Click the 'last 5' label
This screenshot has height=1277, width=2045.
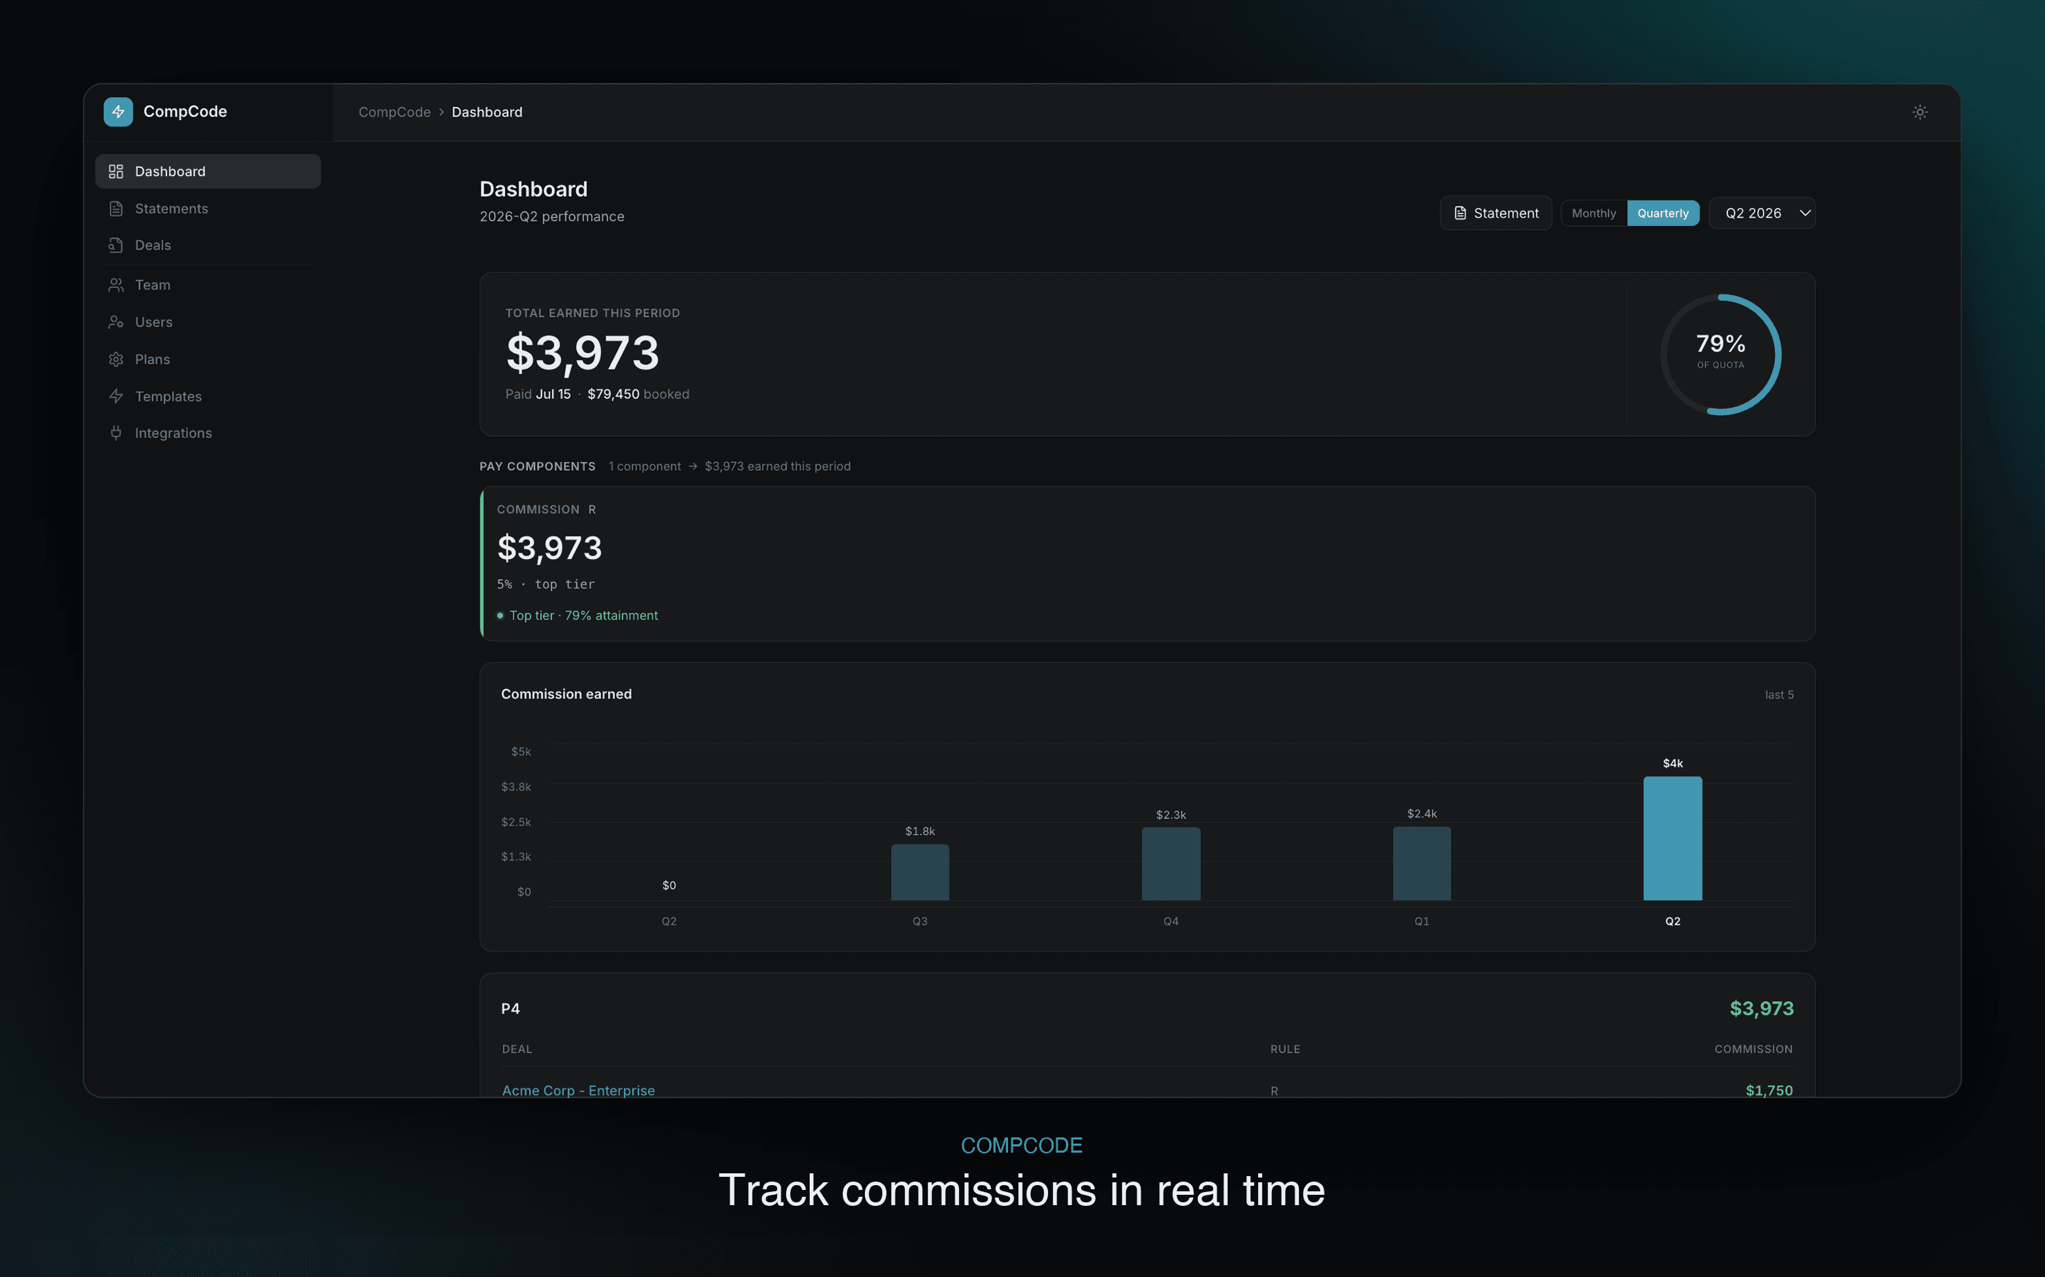(x=1779, y=695)
